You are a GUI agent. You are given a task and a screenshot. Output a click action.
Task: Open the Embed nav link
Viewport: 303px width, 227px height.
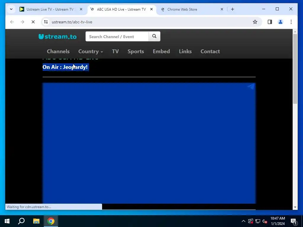[x=161, y=51]
